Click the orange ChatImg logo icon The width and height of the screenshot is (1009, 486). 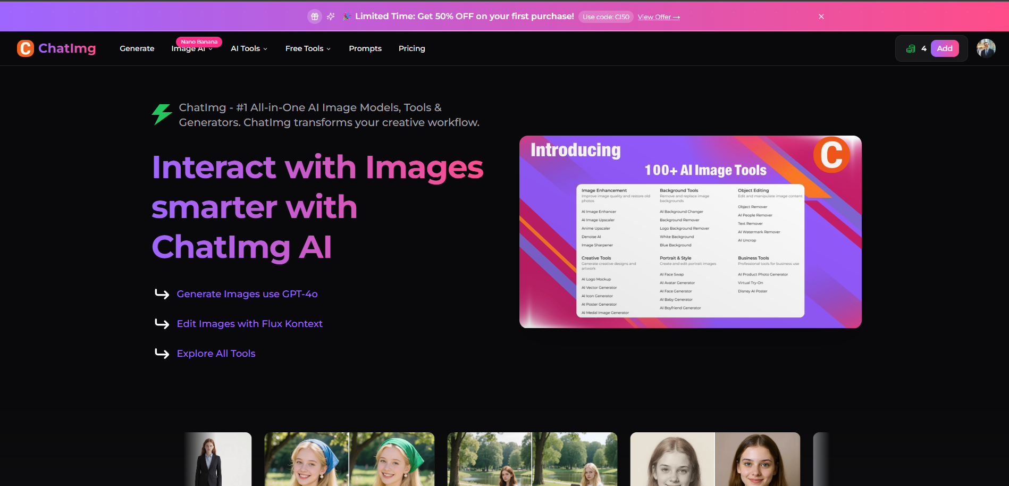(x=25, y=48)
